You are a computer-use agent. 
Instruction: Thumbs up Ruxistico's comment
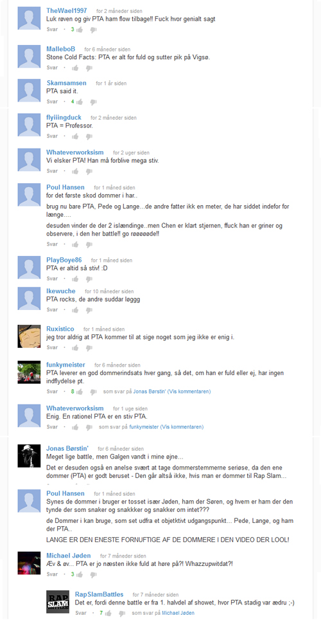click(75, 347)
